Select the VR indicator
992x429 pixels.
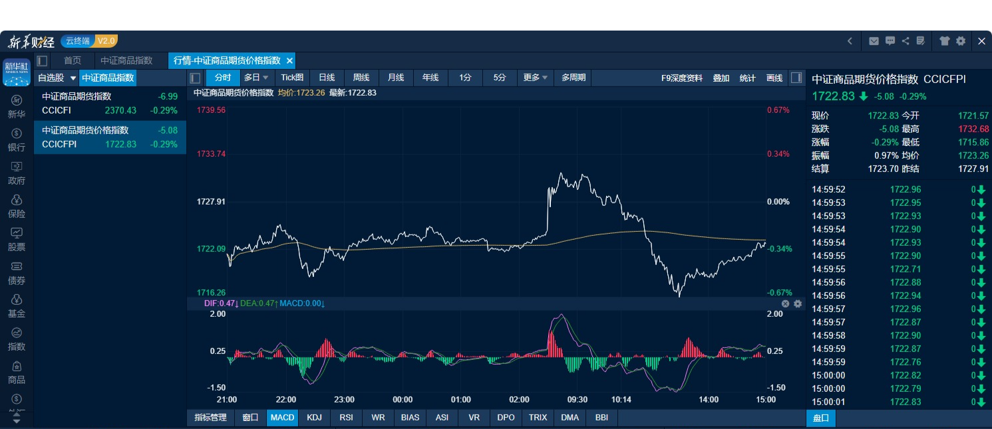click(474, 418)
